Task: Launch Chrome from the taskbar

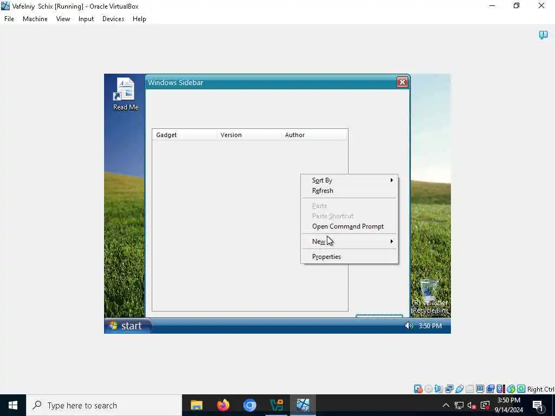Action: (x=250, y=405)
